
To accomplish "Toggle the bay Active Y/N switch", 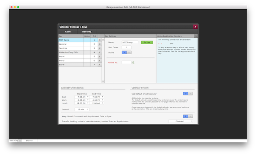I will tap(127, 52).
